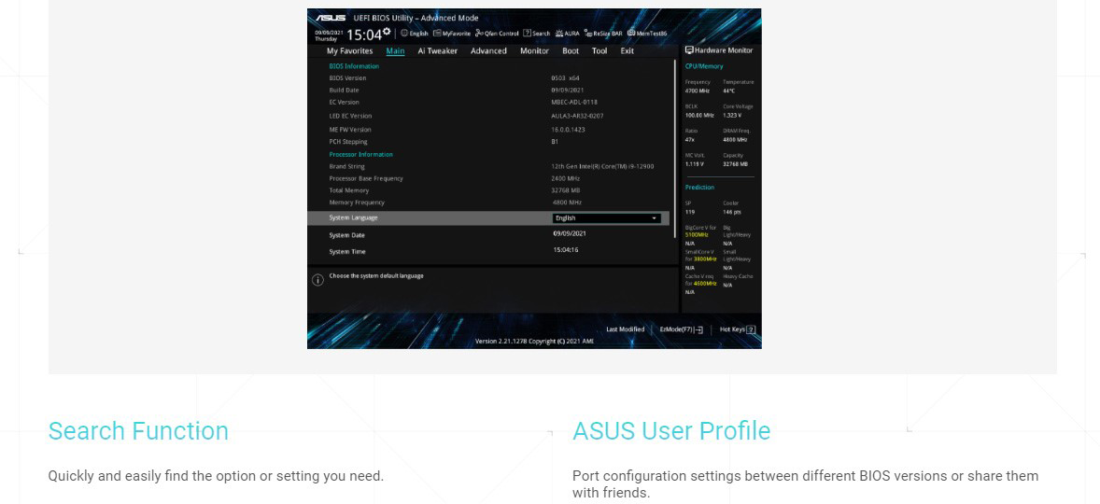
Task: Click the Processor Base Frequency value 2400 MHz
Action: pyautogui.click(x=566, y=179)
